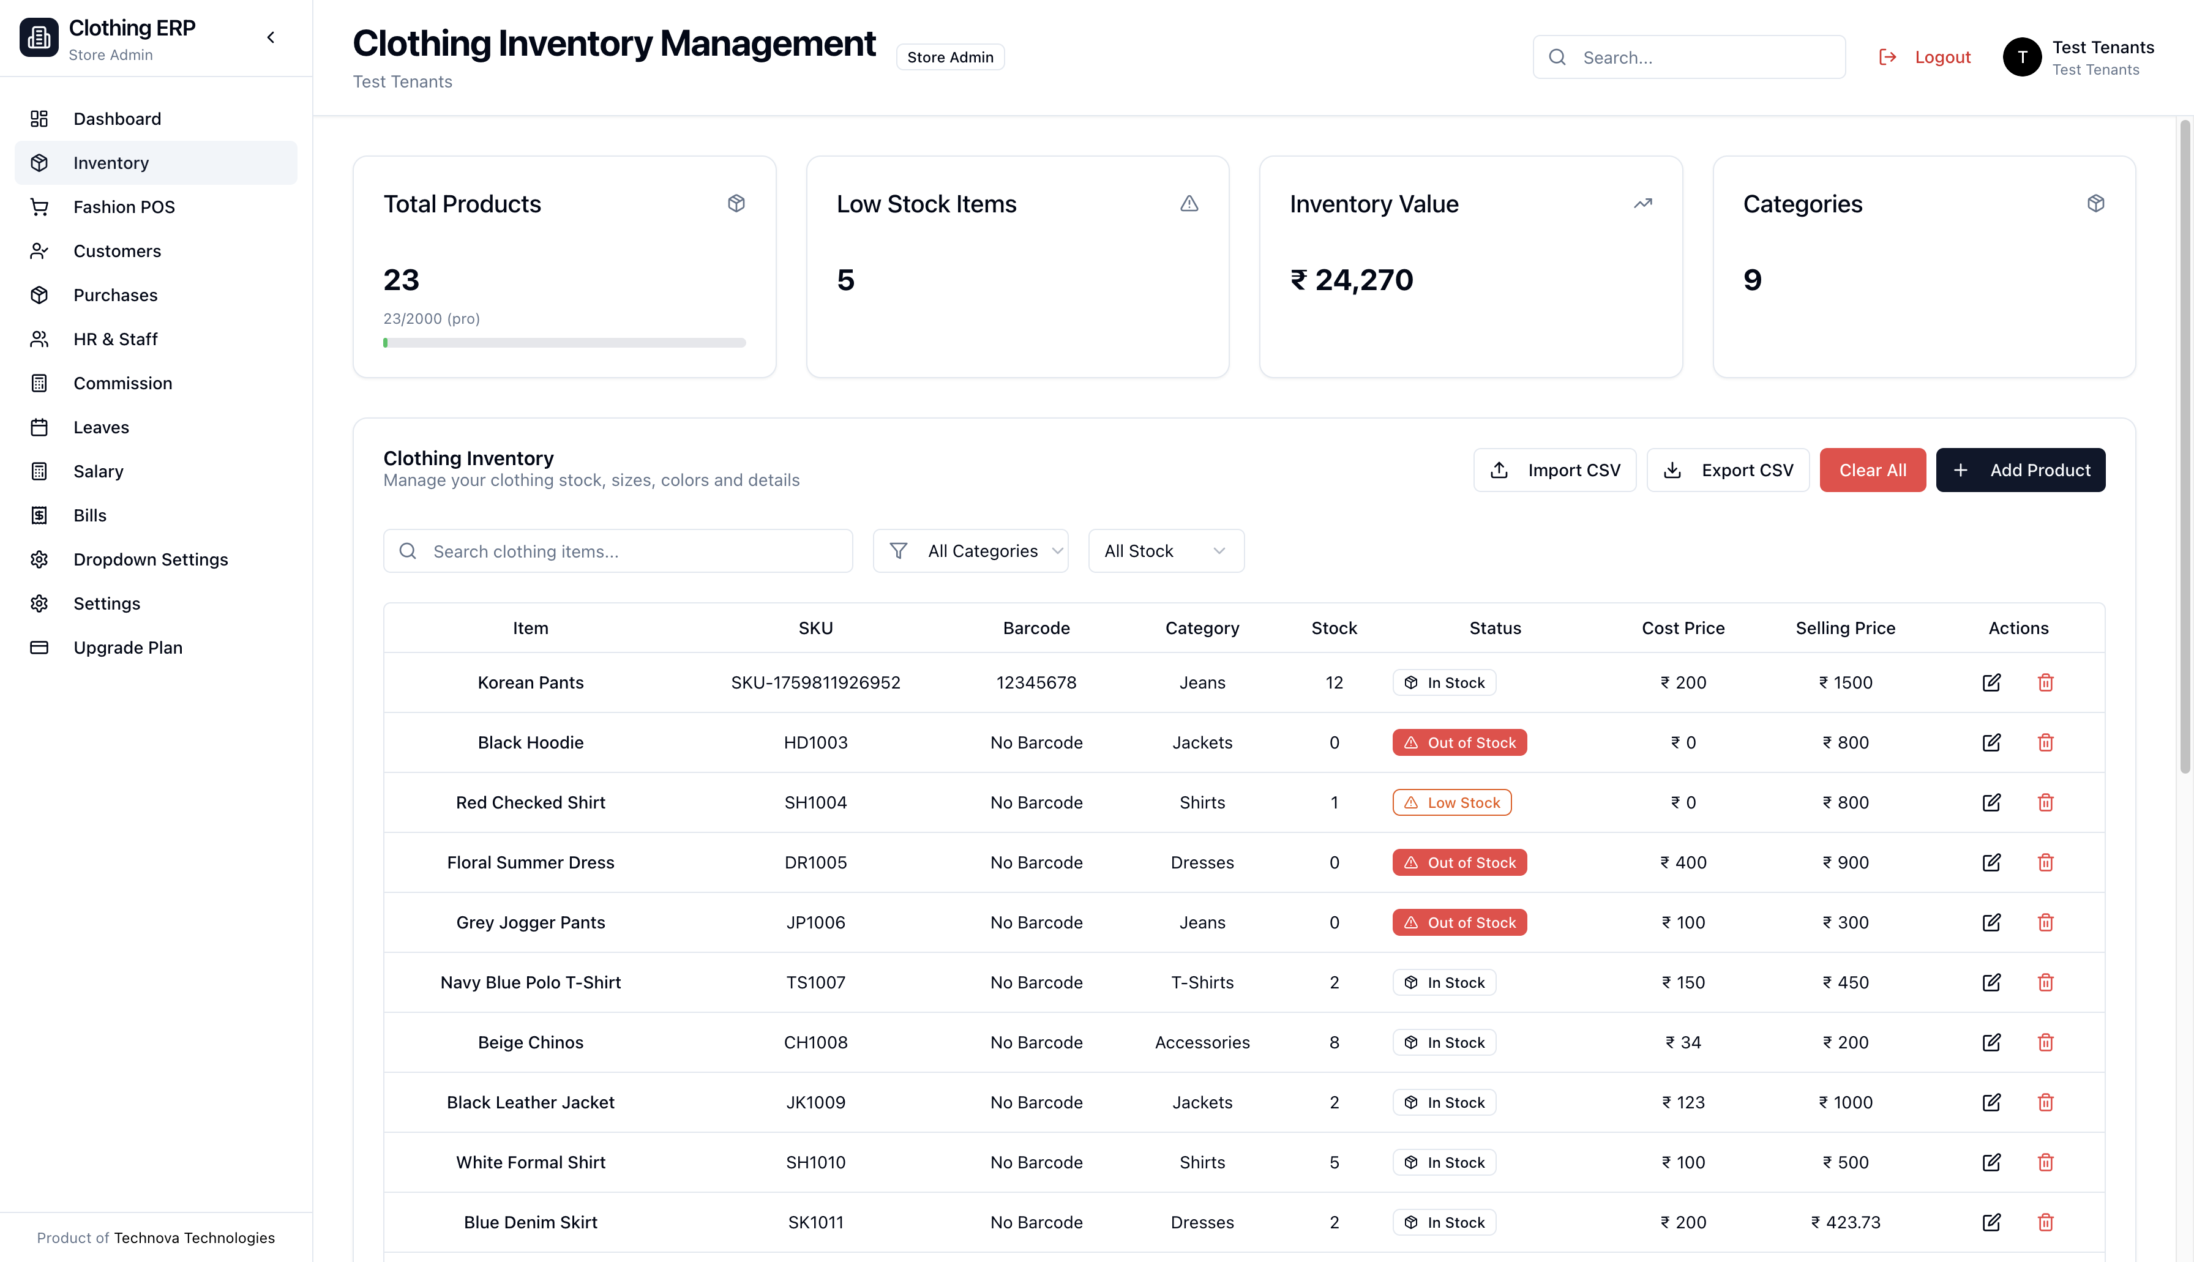This screenshot has width=2194, height=1262.
Task: Go to Dropdown Settings in the sidebar
Action: coord(150,560)
